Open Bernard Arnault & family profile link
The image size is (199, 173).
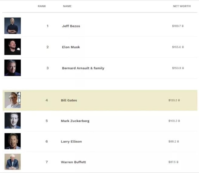(x=83, y=68)
